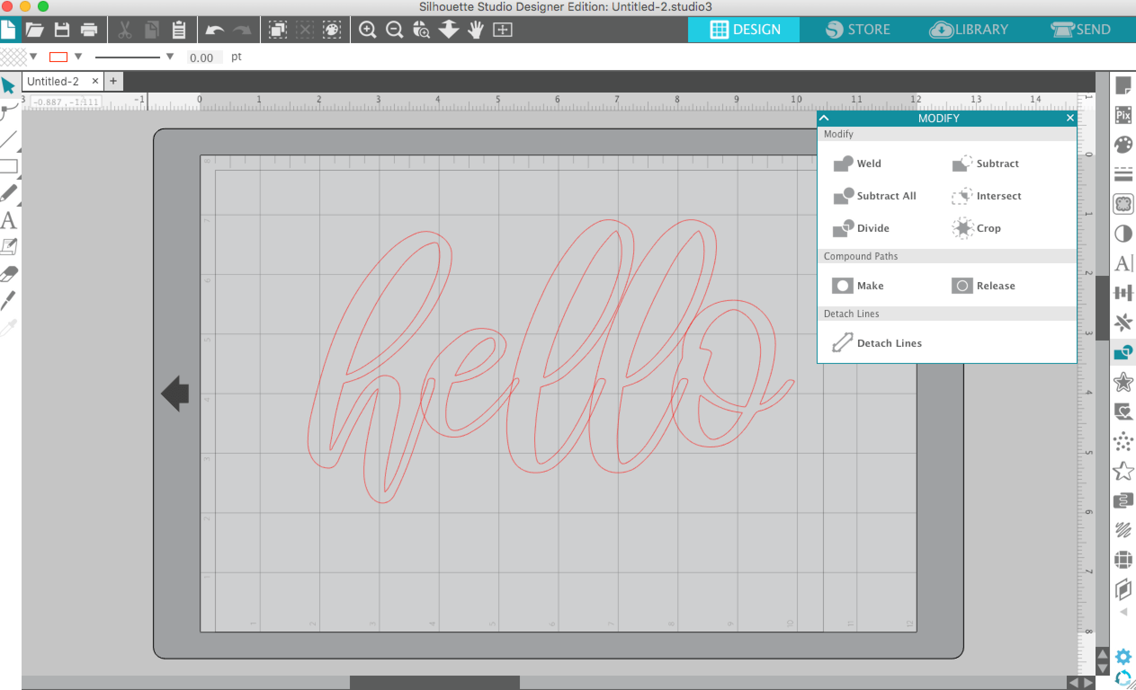The height and width of the screenshot is (690, 1136).
Task: Open the line style dropdown arrow
Action: [170, 56]
